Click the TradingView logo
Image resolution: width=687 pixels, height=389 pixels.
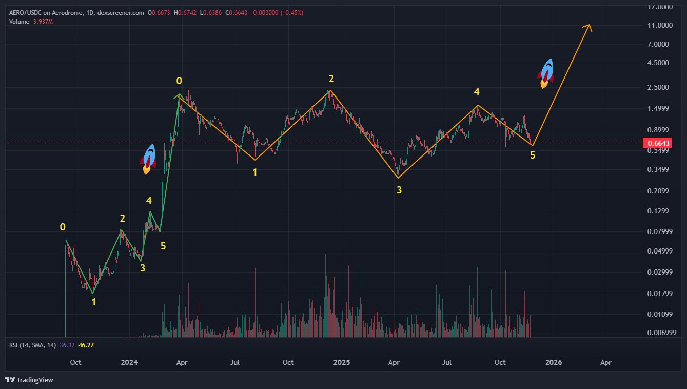point(29,380)
